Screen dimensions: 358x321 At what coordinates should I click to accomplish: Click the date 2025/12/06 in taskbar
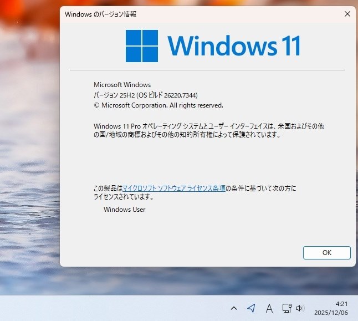(331, 313)
